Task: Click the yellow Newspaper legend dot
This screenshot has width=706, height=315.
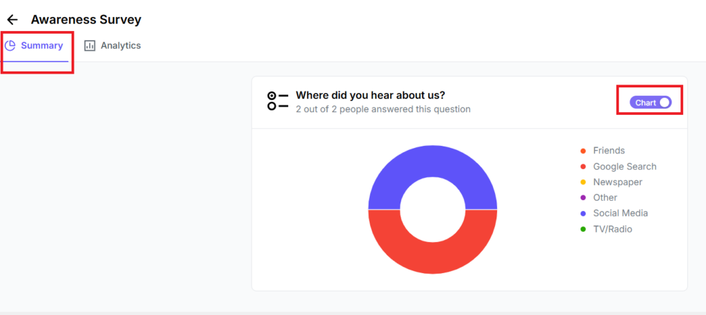Action: tap(583, 182)
